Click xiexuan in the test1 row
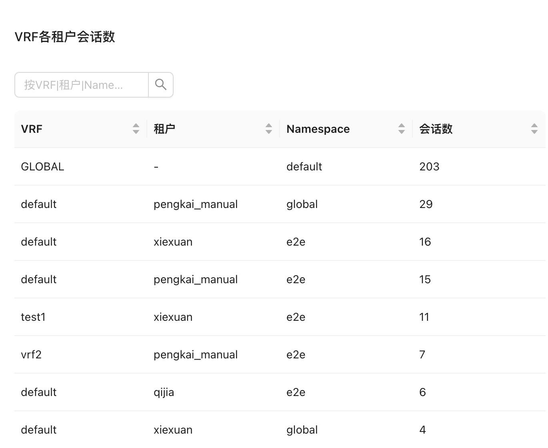The image size is (548, 448). pyautogui.click(x=173, y=317)
